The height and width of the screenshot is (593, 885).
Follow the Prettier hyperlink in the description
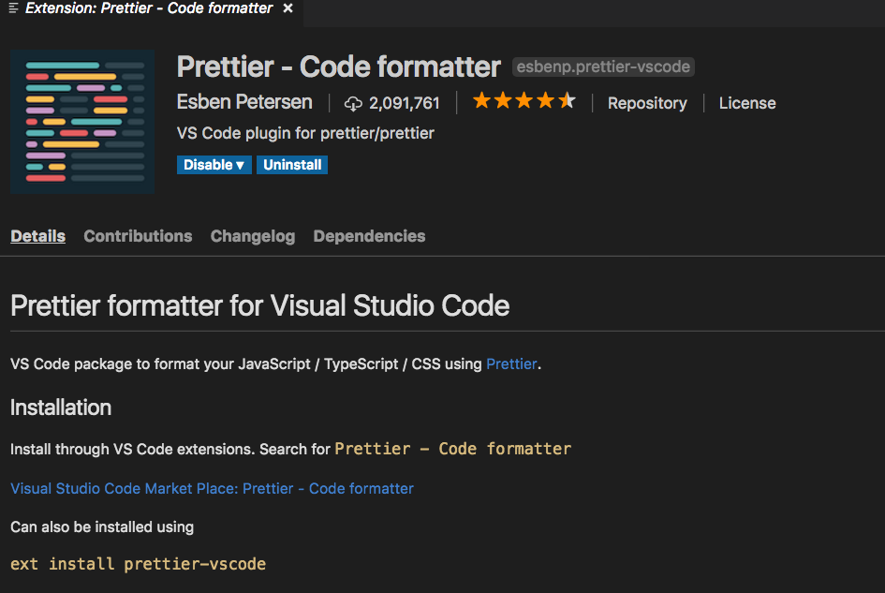511,363
